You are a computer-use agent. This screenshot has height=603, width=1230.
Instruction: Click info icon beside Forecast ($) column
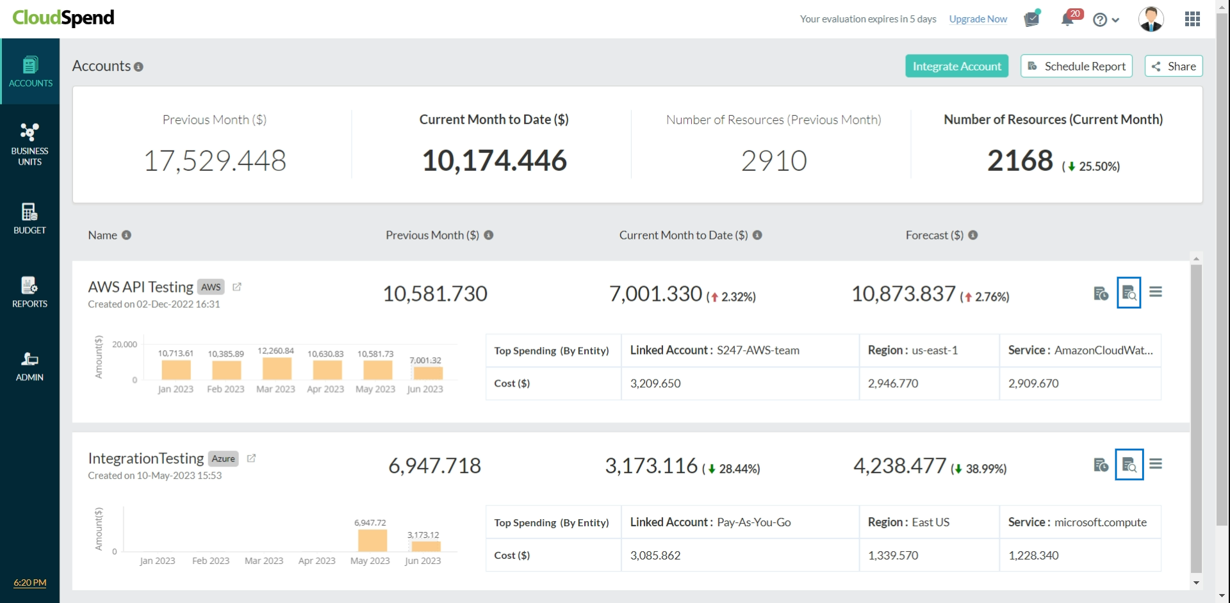tap(973, 235)
